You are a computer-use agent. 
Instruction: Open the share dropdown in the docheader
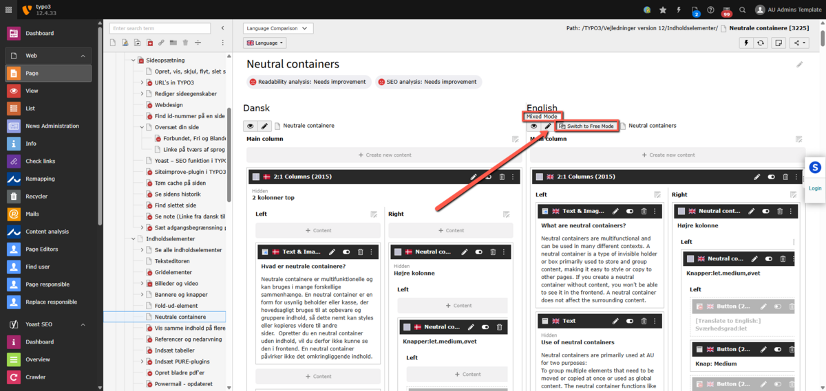799,43
